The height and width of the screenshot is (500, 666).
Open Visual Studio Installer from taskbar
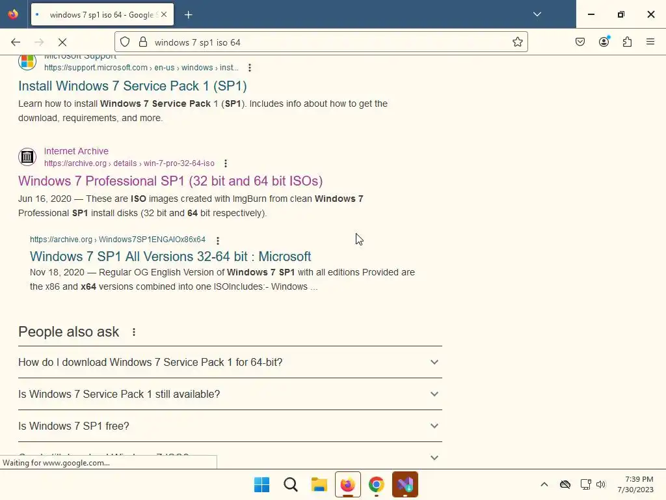405,484
